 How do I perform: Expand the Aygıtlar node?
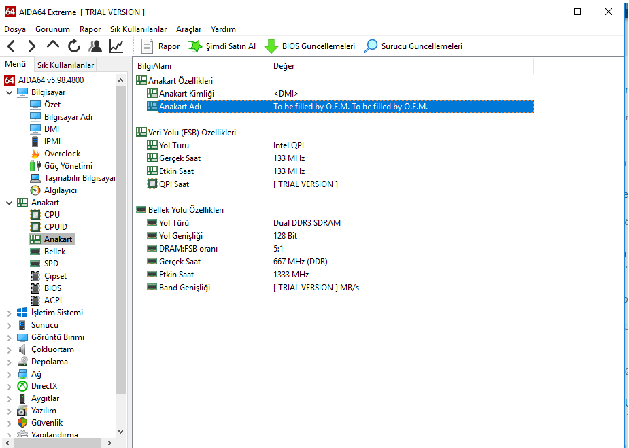[x=10, y=398]
